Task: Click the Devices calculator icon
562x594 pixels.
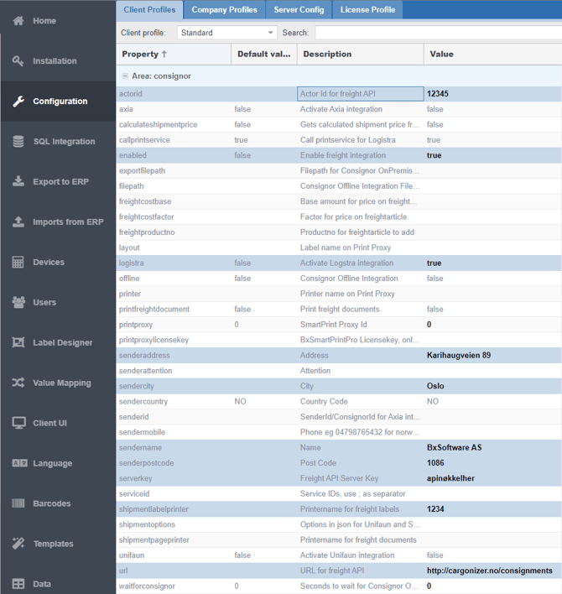Action: [18, 262]
